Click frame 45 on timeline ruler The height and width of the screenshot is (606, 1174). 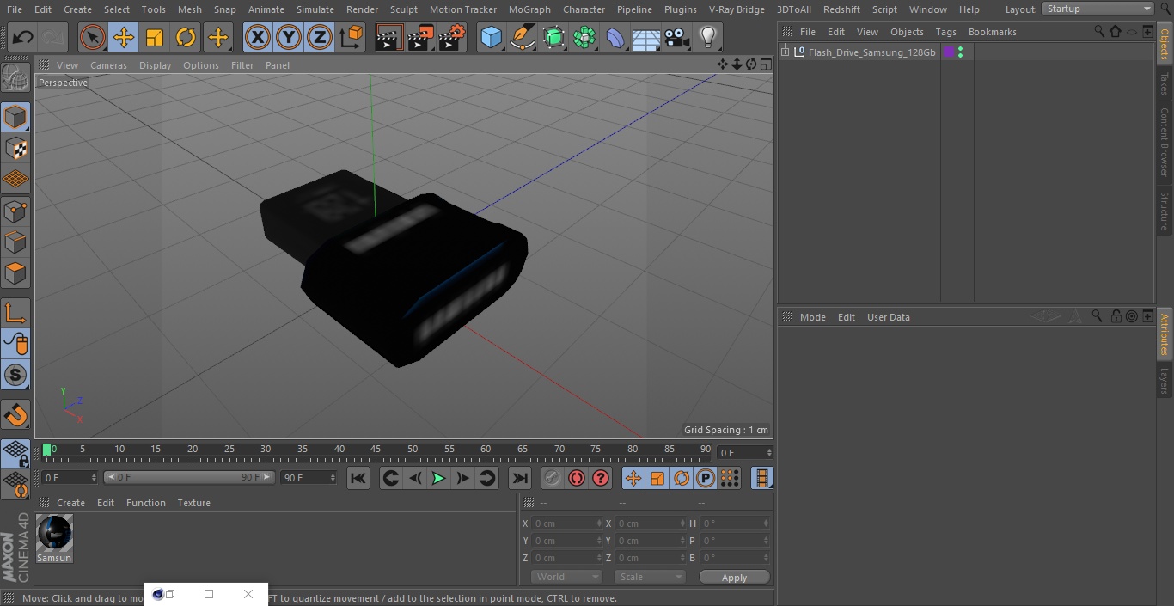point(376,450)
